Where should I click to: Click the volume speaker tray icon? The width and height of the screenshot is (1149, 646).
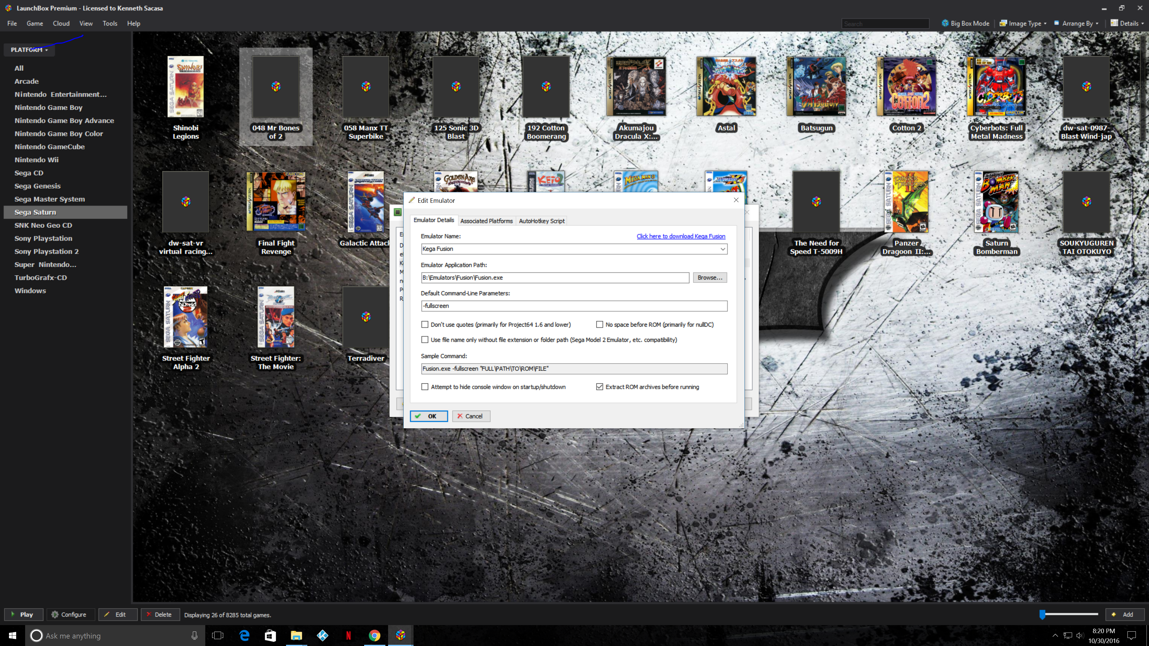(1079, 635)
